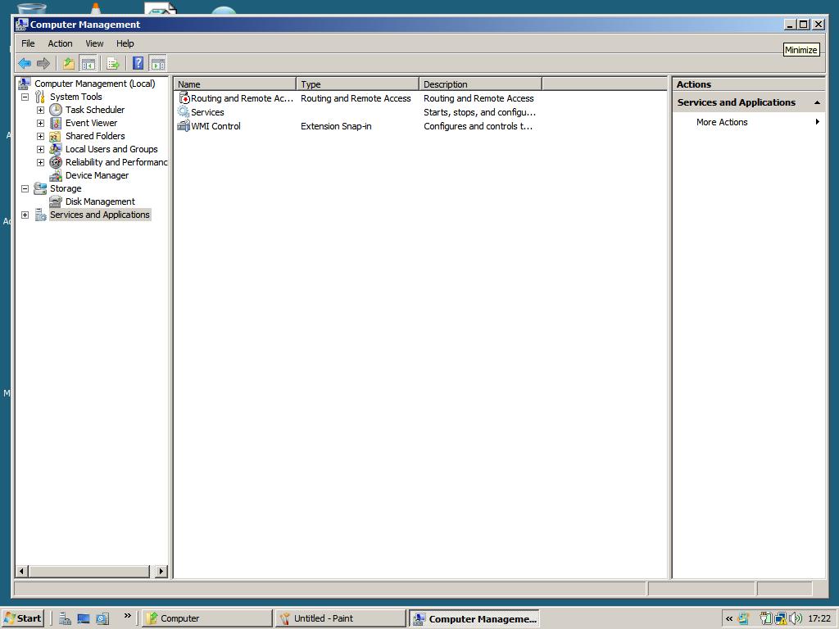Click 'Starts, stops, and configu...' description

point(479,112)
